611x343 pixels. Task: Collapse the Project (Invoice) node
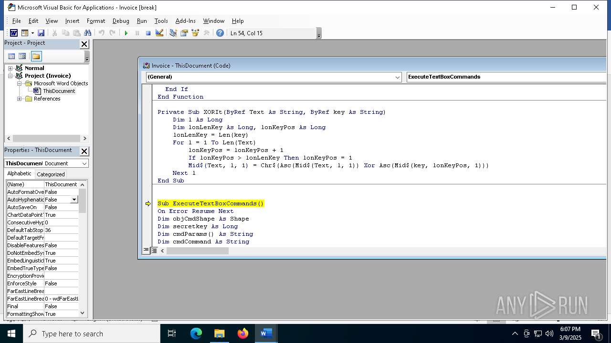pyautogui.click(x=10, y=76)
